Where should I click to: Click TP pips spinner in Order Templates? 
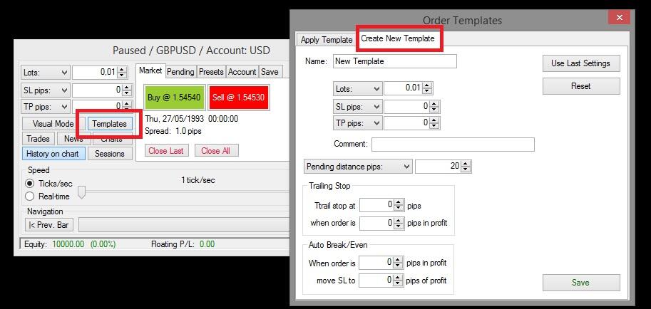(x=435, y=122)
